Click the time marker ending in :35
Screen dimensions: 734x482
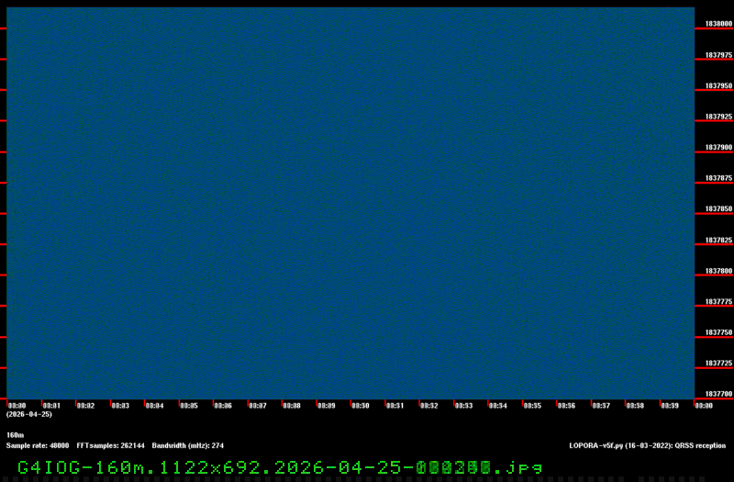[532, 405]
